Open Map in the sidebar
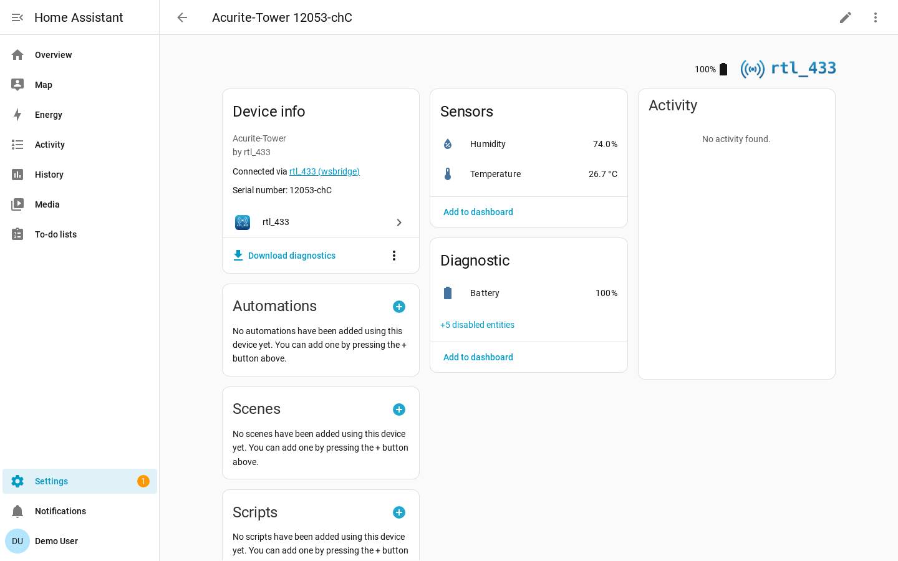Viewport: 898px width, 561px height. pos(80,85)
